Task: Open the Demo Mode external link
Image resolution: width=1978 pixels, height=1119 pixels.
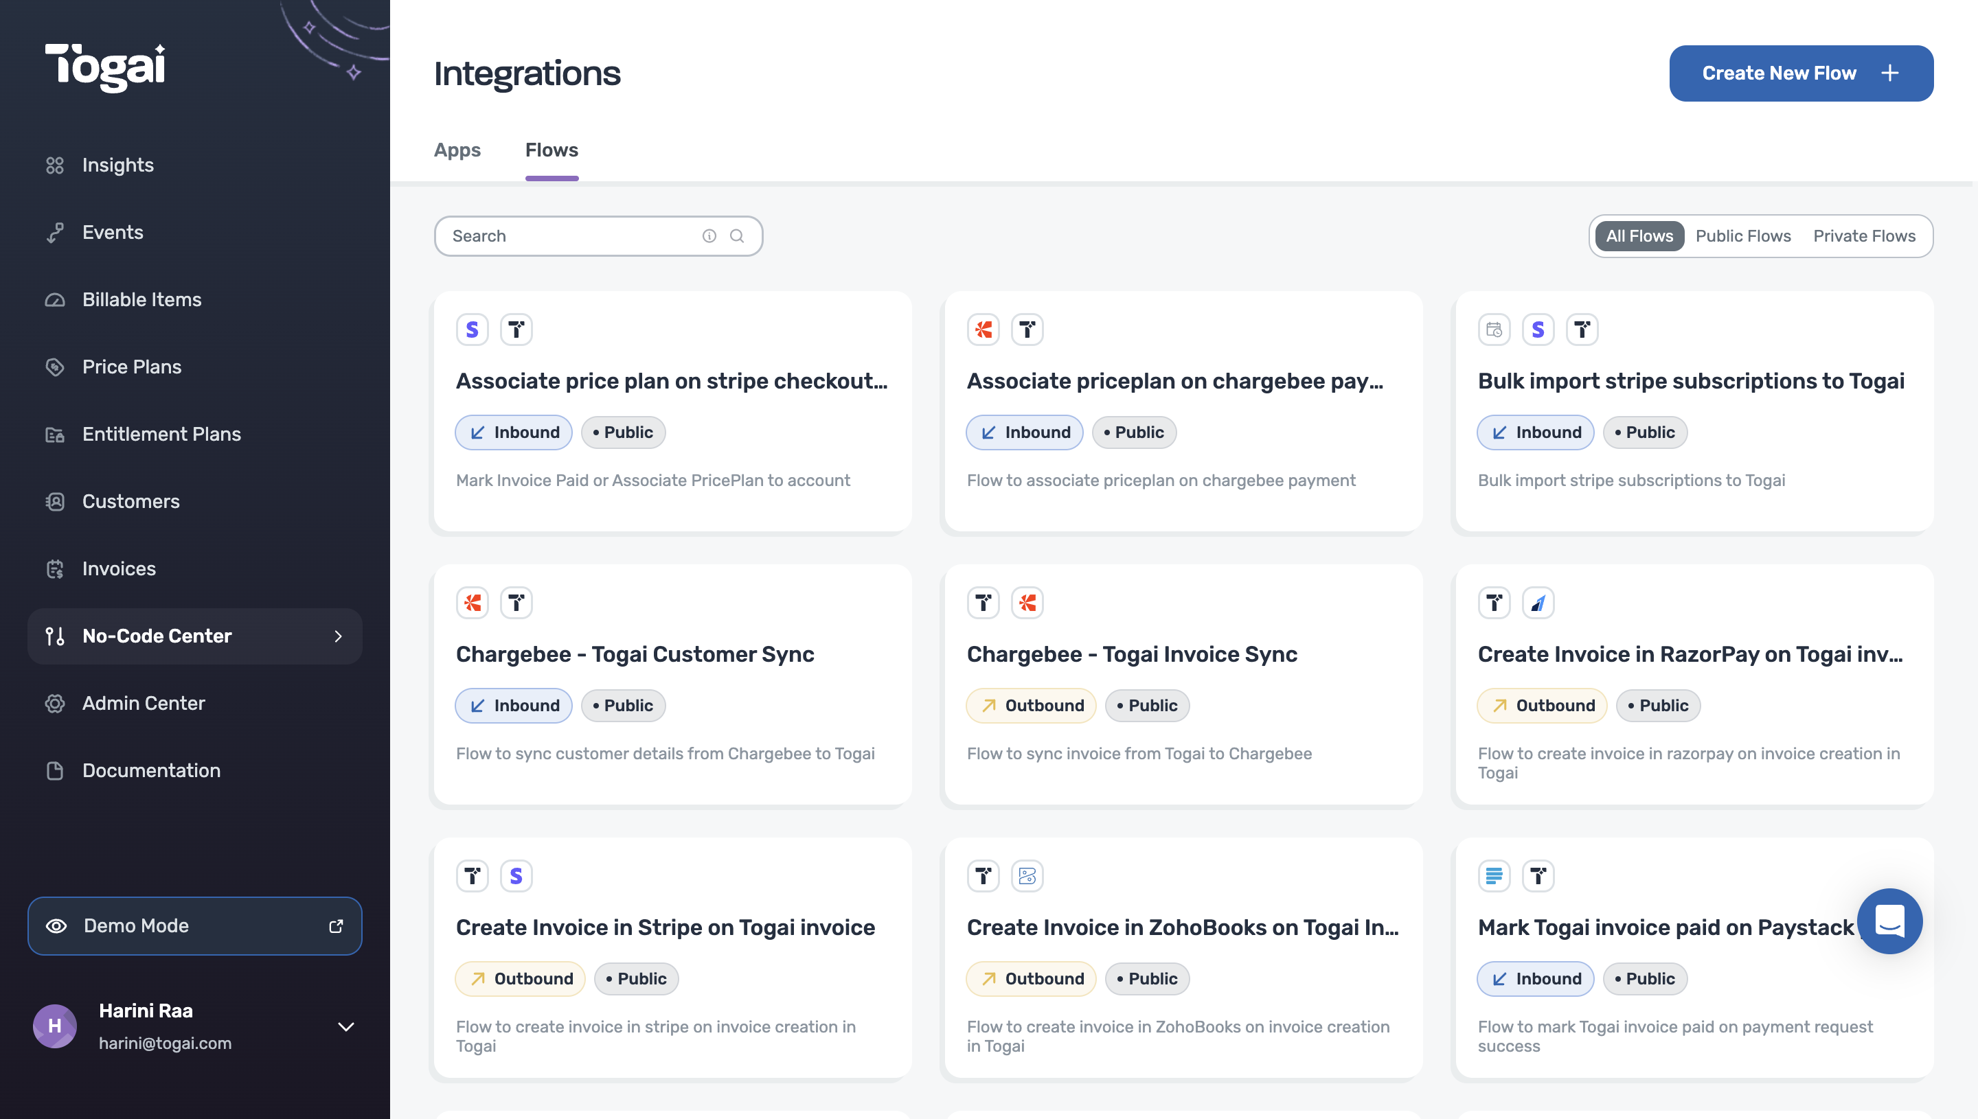Action: [336, 925]
